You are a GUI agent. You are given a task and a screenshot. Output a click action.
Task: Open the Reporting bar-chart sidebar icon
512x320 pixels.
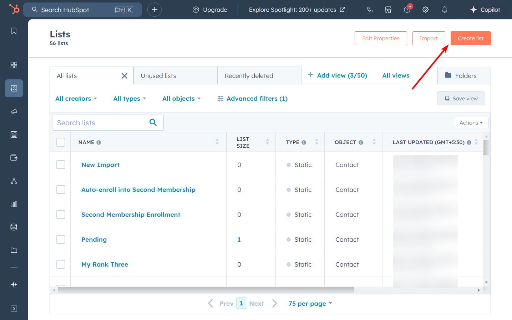click(14, 204)
